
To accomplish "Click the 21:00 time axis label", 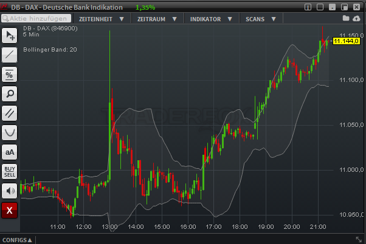I will [x=318, y=227].
